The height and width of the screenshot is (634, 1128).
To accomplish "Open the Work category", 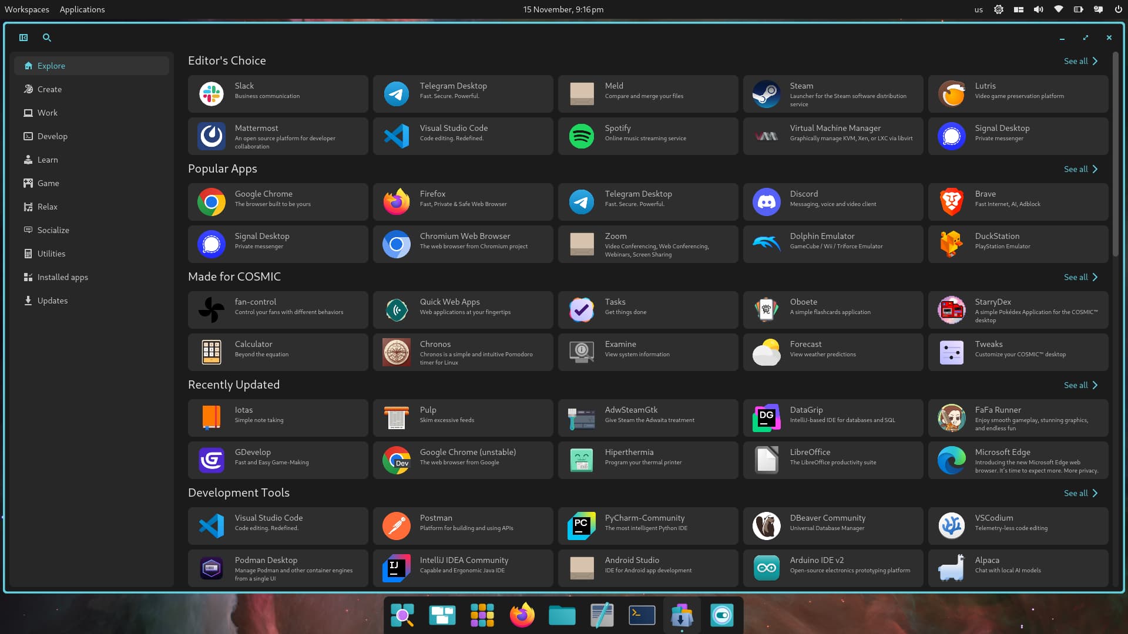I will coord(92,113).
